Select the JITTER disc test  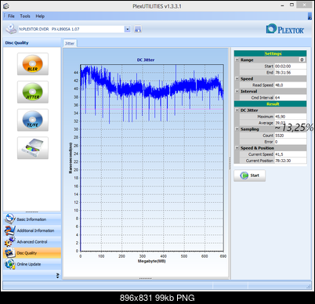(33, 92)
